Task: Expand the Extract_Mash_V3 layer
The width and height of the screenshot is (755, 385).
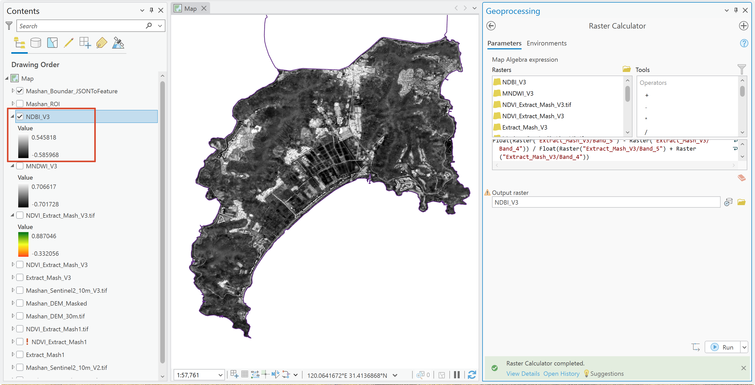Action: pos(13,277)
